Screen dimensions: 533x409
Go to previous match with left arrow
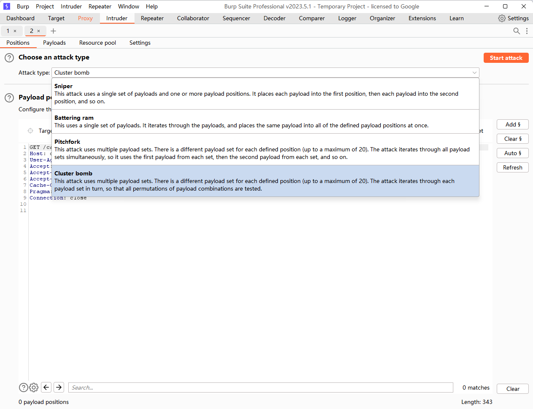pos(46,387)
